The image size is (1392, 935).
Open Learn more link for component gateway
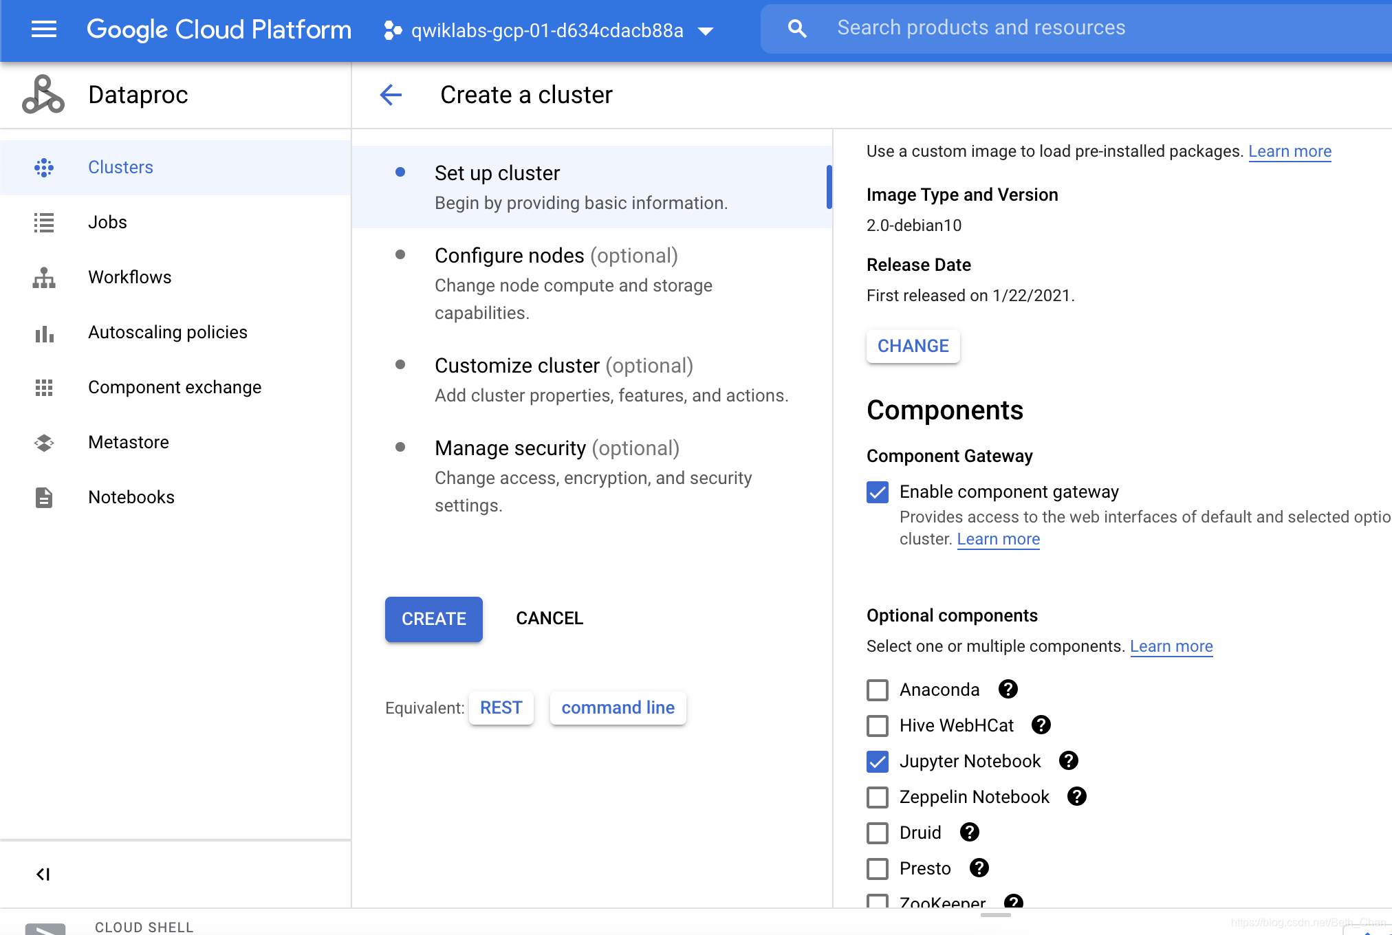999,539
